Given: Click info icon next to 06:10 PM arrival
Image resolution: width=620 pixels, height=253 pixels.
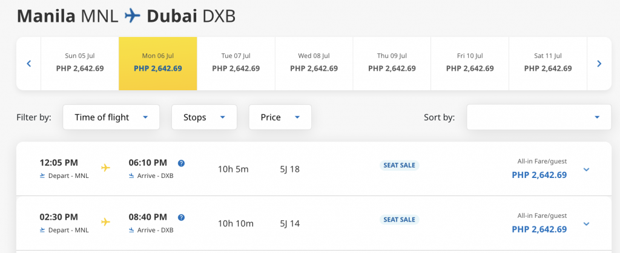Looking at the screenshot, I should pyautogui.click(x=181, y=163).
